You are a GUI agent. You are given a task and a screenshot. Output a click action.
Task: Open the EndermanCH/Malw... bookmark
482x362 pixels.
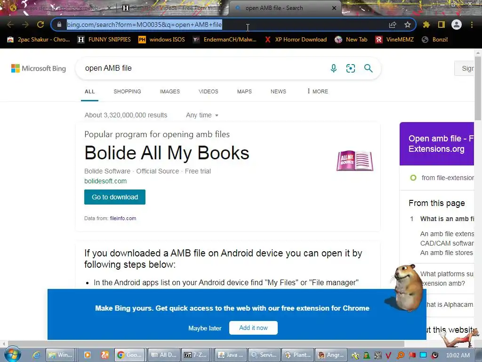pos(225,40)
